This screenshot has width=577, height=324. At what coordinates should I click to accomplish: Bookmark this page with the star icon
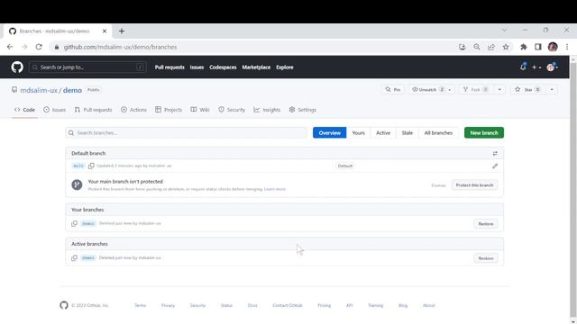(x=506, y=47)
